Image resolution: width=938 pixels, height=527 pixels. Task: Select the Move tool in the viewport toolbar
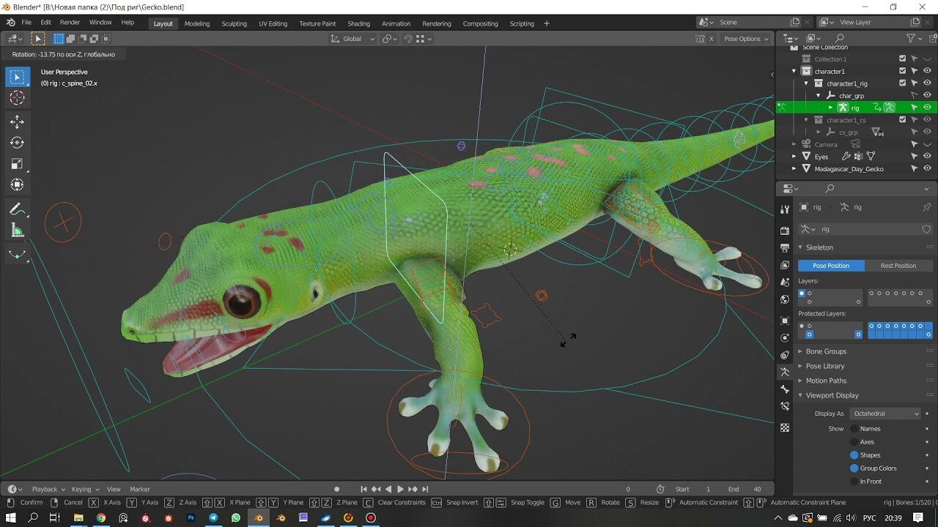[x=17, y=122]
